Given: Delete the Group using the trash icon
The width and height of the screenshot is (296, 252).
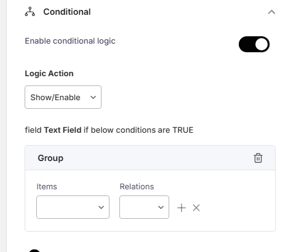Looking at the screenshot, I should coord(258,158).
